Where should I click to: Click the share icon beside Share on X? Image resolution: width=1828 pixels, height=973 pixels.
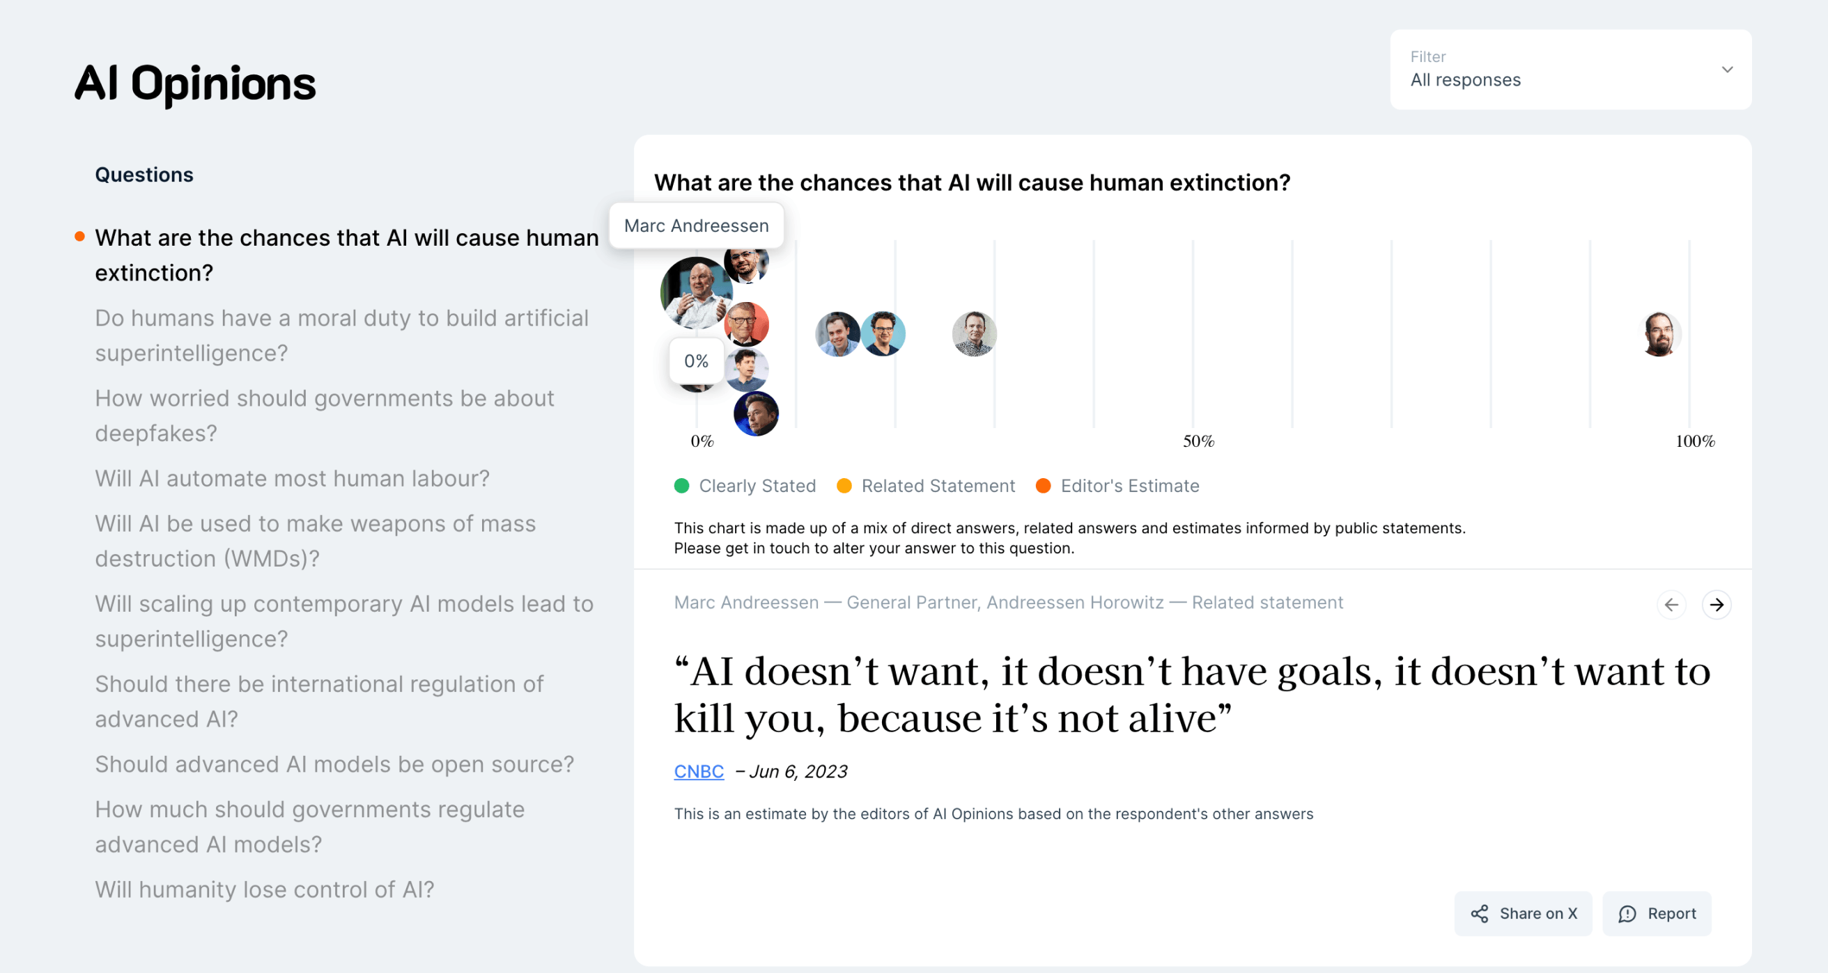[1480, 913]
